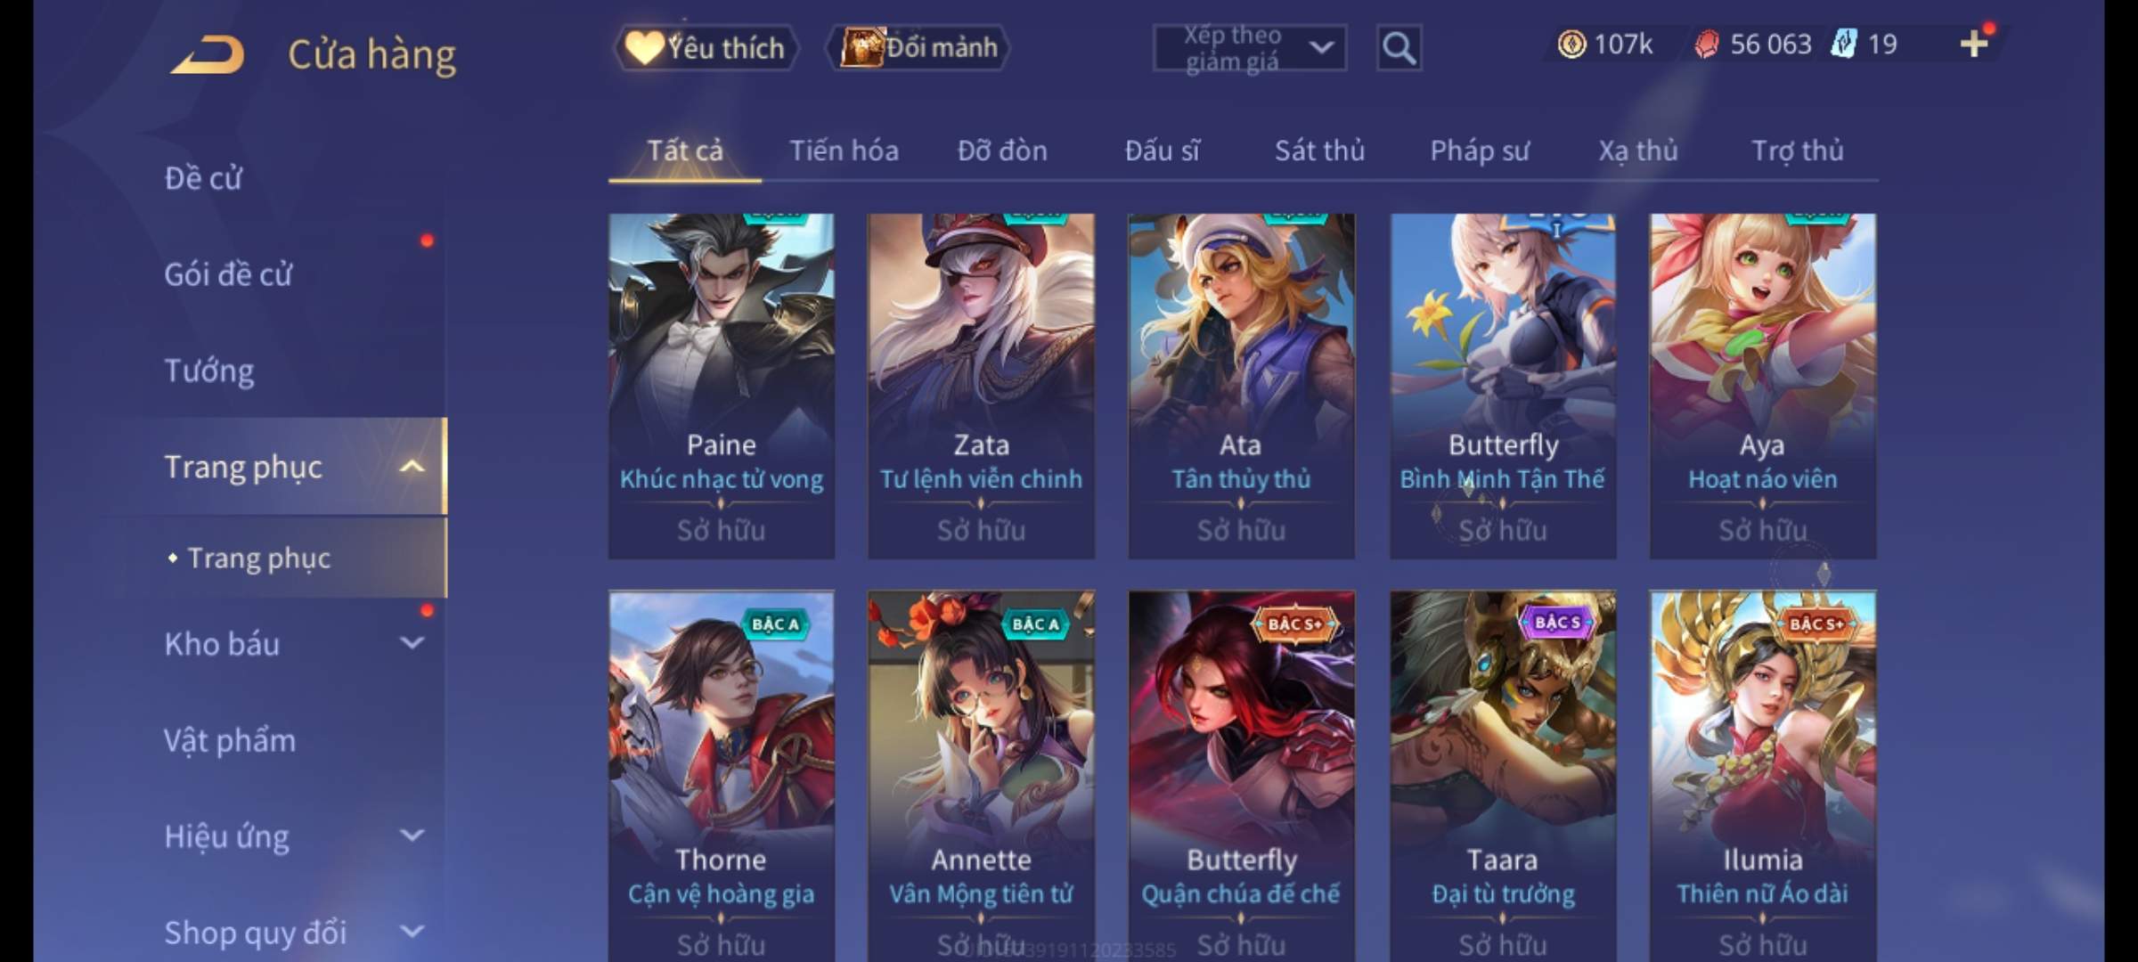Go back using the return arrow icon
The image size is (2138, 962).
coord(208,53)
